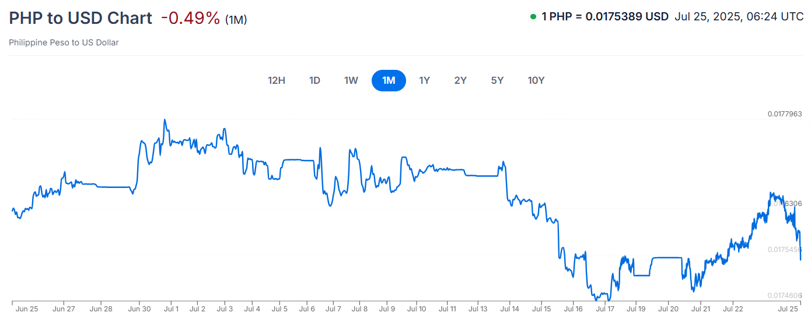Click the 1 PHP = 0.0175389 USD rate

coord(604,17)
